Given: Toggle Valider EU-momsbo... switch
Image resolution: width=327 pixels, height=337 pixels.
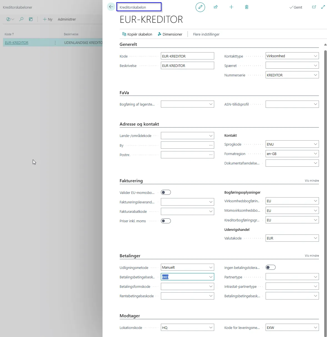Looking at the screenshot, I should tap(166, 193).
